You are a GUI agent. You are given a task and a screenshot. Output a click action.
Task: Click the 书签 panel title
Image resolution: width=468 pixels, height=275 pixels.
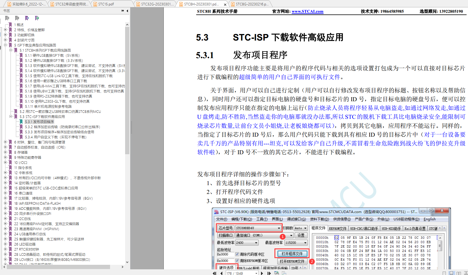[x=7, y=11]
